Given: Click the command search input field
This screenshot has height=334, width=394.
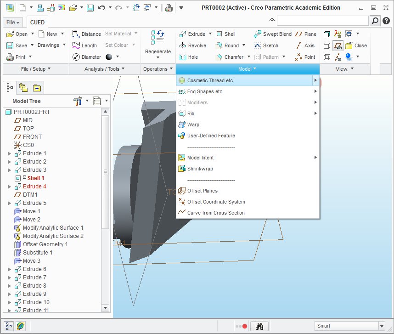Looking at the screenshot, I should pos(323,21).
